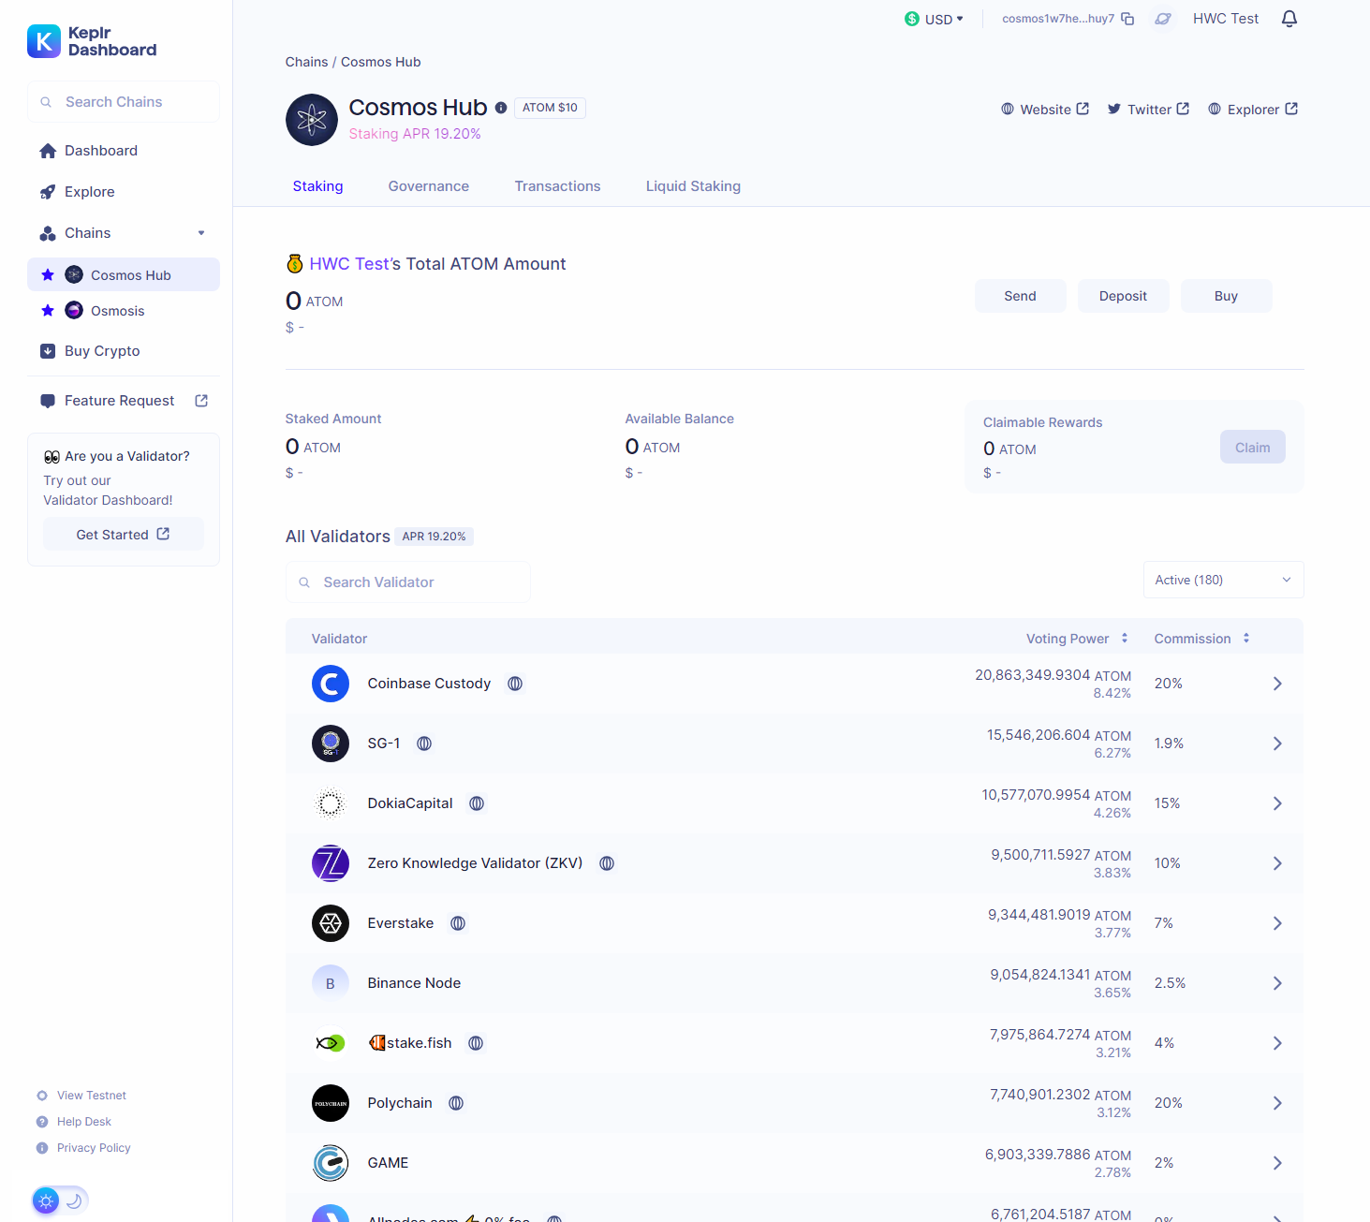Image resolution: width=1370 pixels, height=1222 pixels.
Task: Click the Buy button
Action: point(1226,296)
